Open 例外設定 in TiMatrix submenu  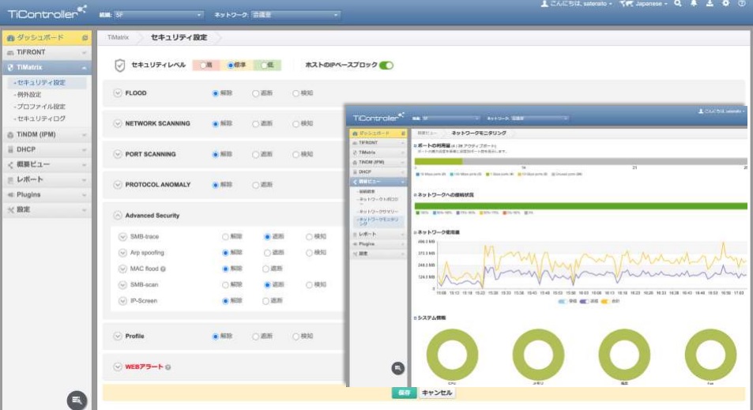(x=28, y=95)
